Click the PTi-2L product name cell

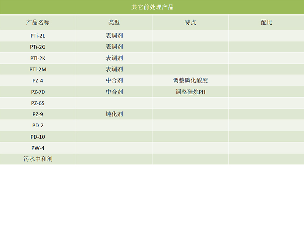pyautogui.click(x=37, y=36)
